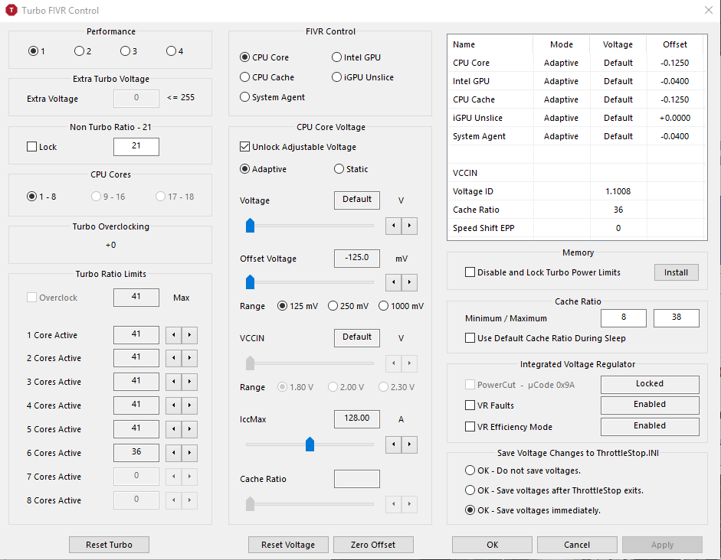Increase IccMax with the right arrow
This screenshot has height=560, width=721.
tap(409, 444)
